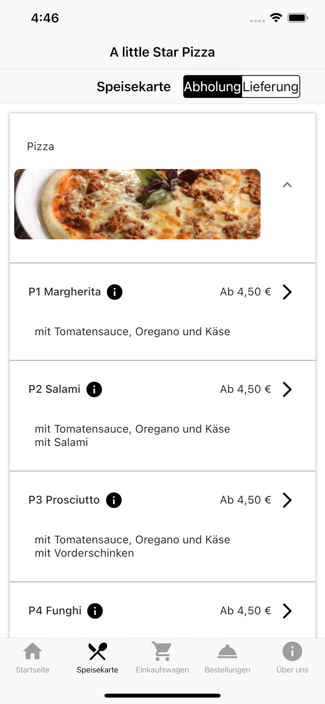325x704 pixels.
Task: Select the Einkaufswagen cart icon
Action: (162, 651)
